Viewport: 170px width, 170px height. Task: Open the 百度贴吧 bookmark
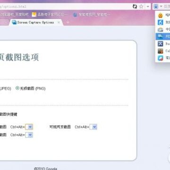14,15
